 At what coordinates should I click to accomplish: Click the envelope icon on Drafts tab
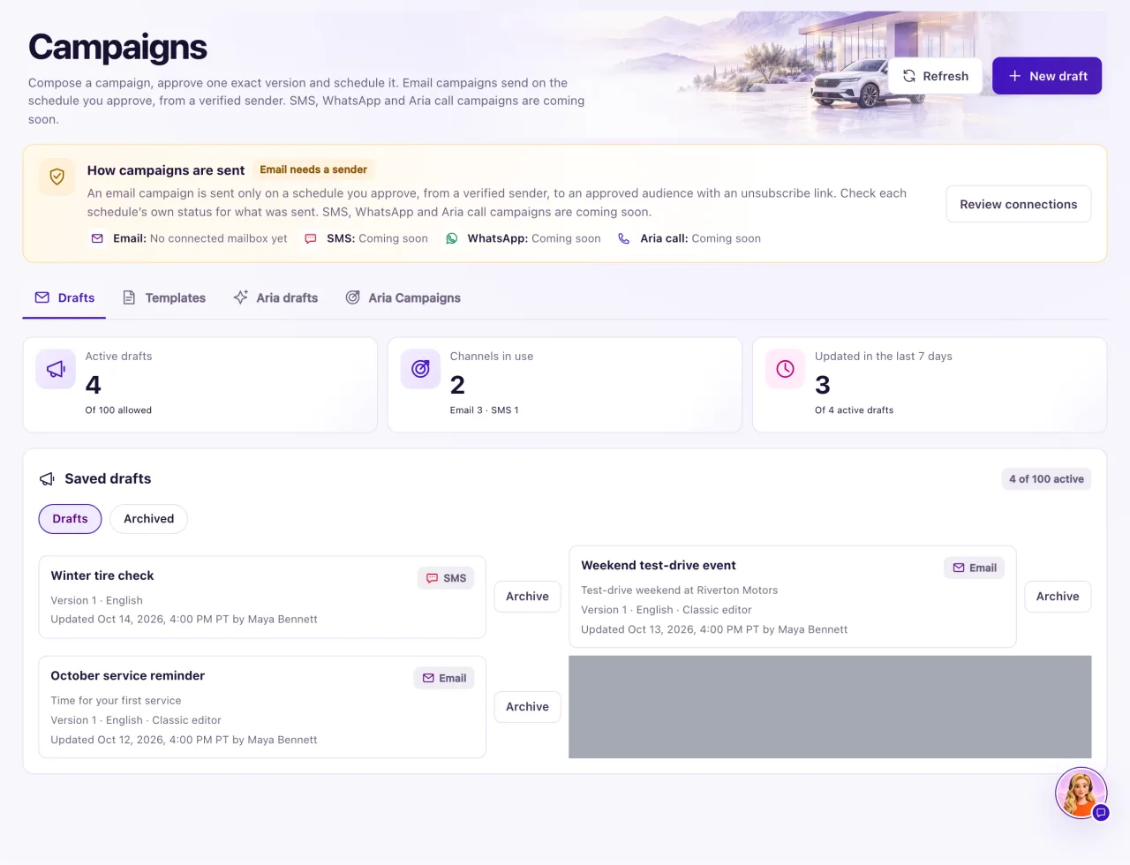[41, 297]
